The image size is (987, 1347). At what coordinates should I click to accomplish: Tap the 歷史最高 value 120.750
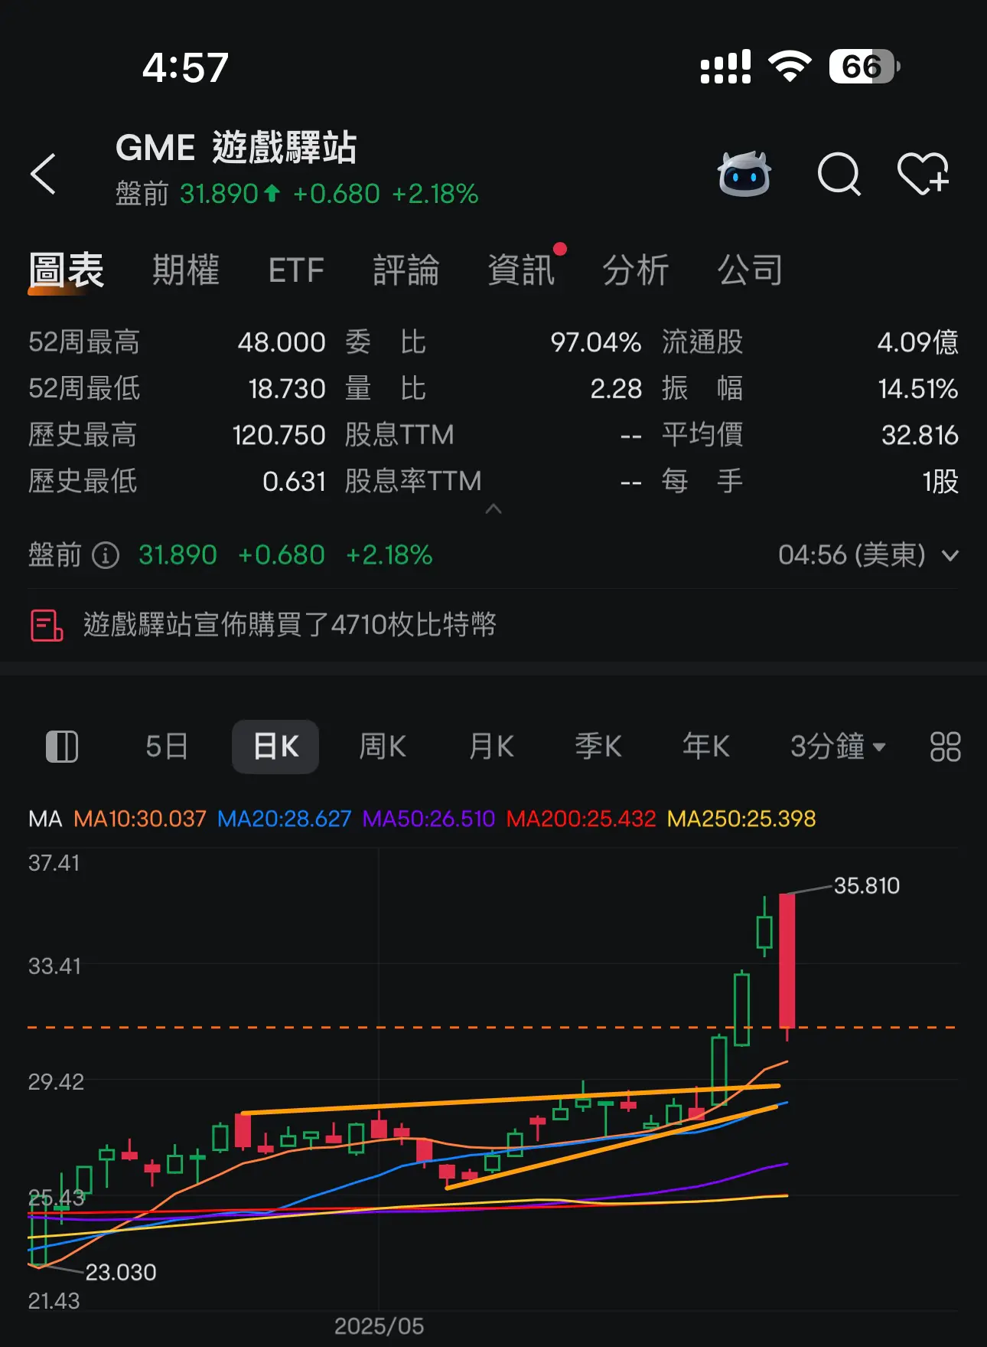point(279,436)
